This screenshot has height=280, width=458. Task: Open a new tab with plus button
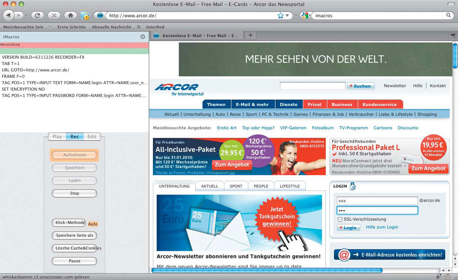[x=251, y=35]
